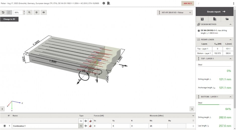Click the Mx moment input showing 25

coord(158,126)
